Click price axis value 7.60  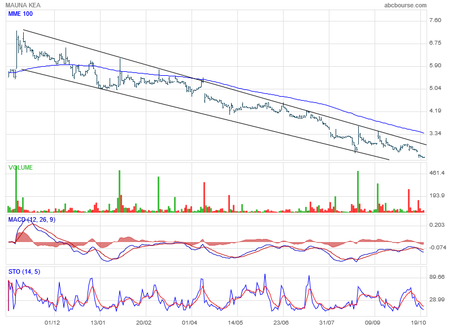click(435, 20)
